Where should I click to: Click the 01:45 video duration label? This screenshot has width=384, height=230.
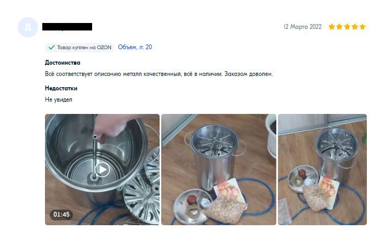coord(62,214)
